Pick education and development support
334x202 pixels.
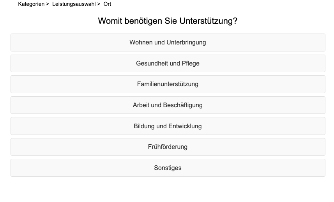[168, 126]
